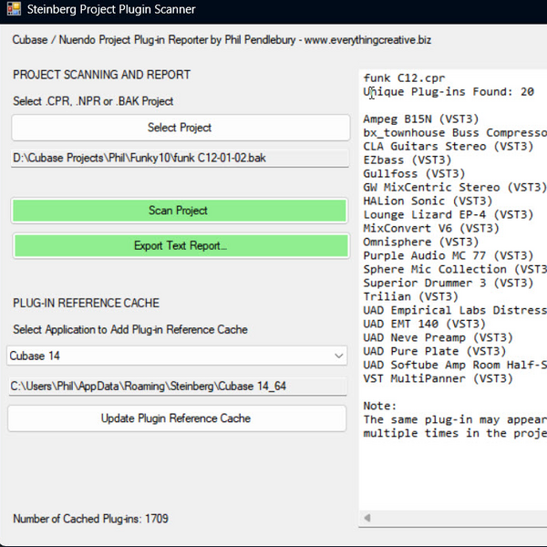Select the 'Ampeg B15N (VST3)' line
This screenshot has height=547, width=547.
[x=420, y=119]
